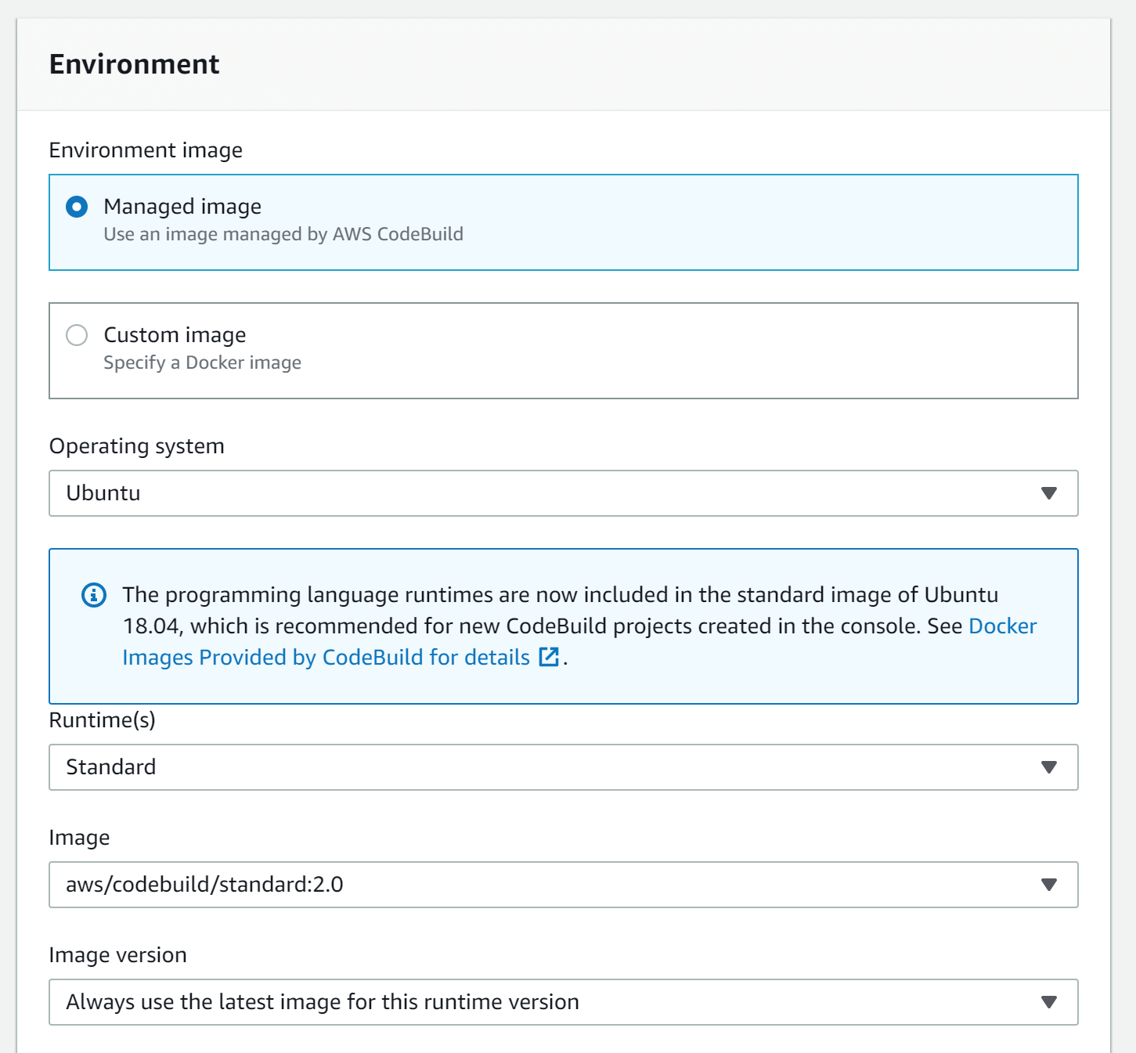Click the dropdown arrow on Image version field

[1049, 1002]
